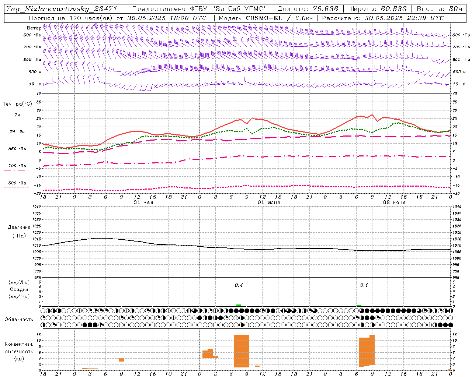The width and height of the screenshot is (472, 377).
Task: Click the green precipitation bar below 0.1
Action: (x=359, y=306)
